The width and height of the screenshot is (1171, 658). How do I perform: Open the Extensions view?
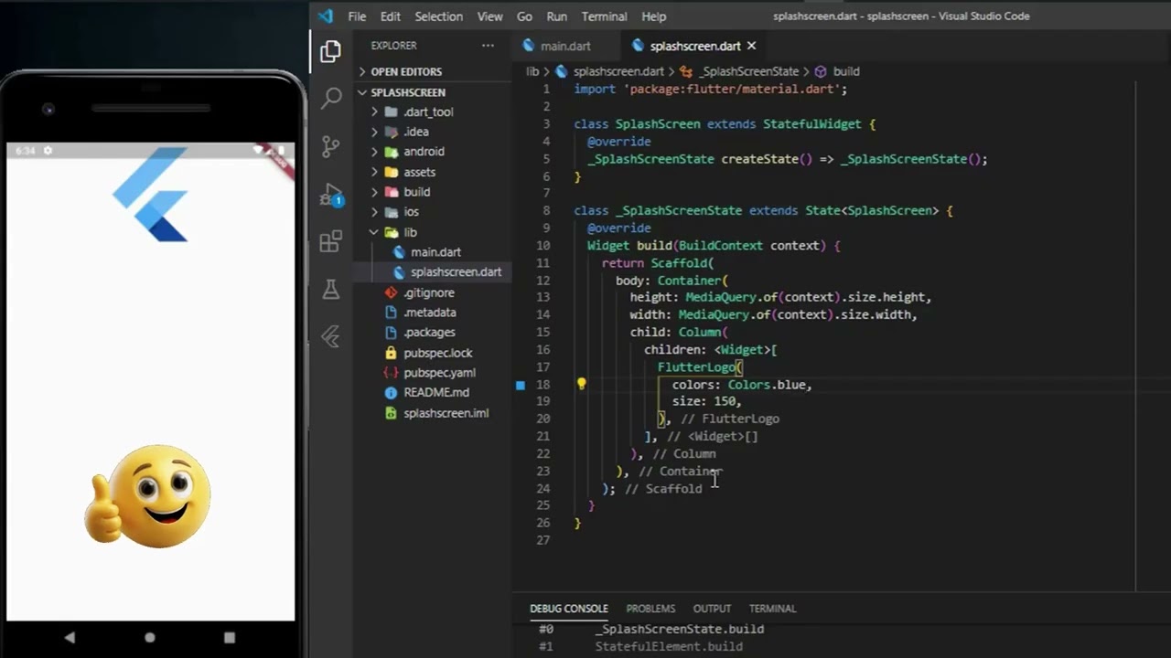click(x=330, y=241)
